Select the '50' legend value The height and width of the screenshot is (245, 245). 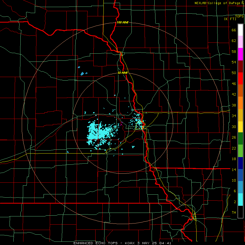pos(234,73)
